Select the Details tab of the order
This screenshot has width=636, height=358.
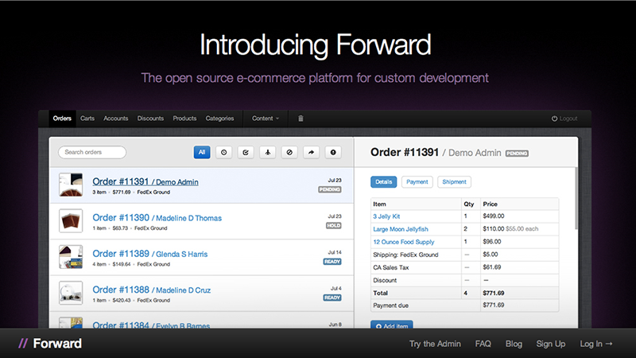click(384, 182)
